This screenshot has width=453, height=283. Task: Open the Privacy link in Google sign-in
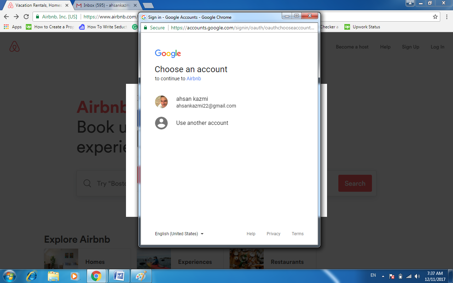273,234
